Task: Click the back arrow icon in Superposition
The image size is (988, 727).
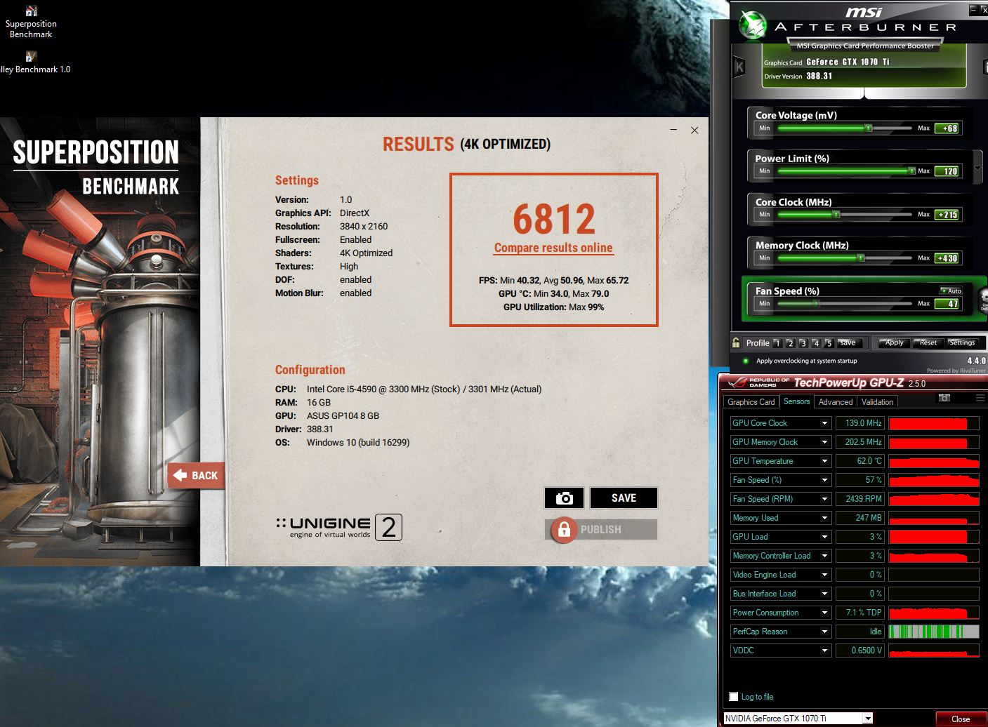Action: coord(180,475)
